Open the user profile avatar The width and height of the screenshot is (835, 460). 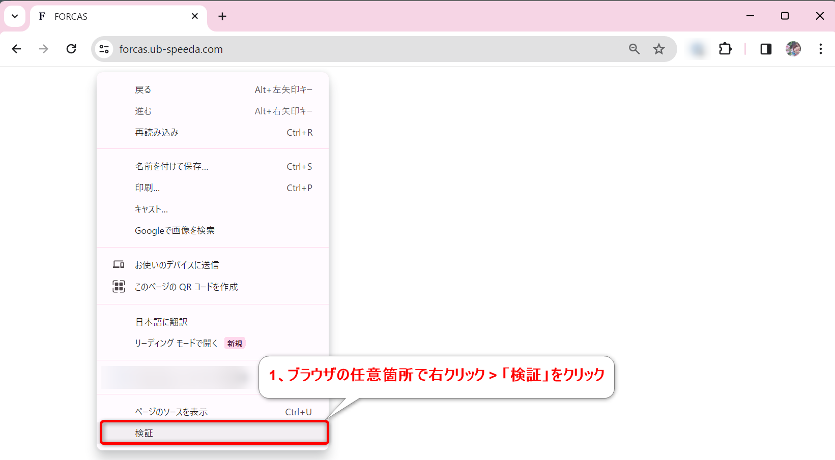(x=793, y=49)
